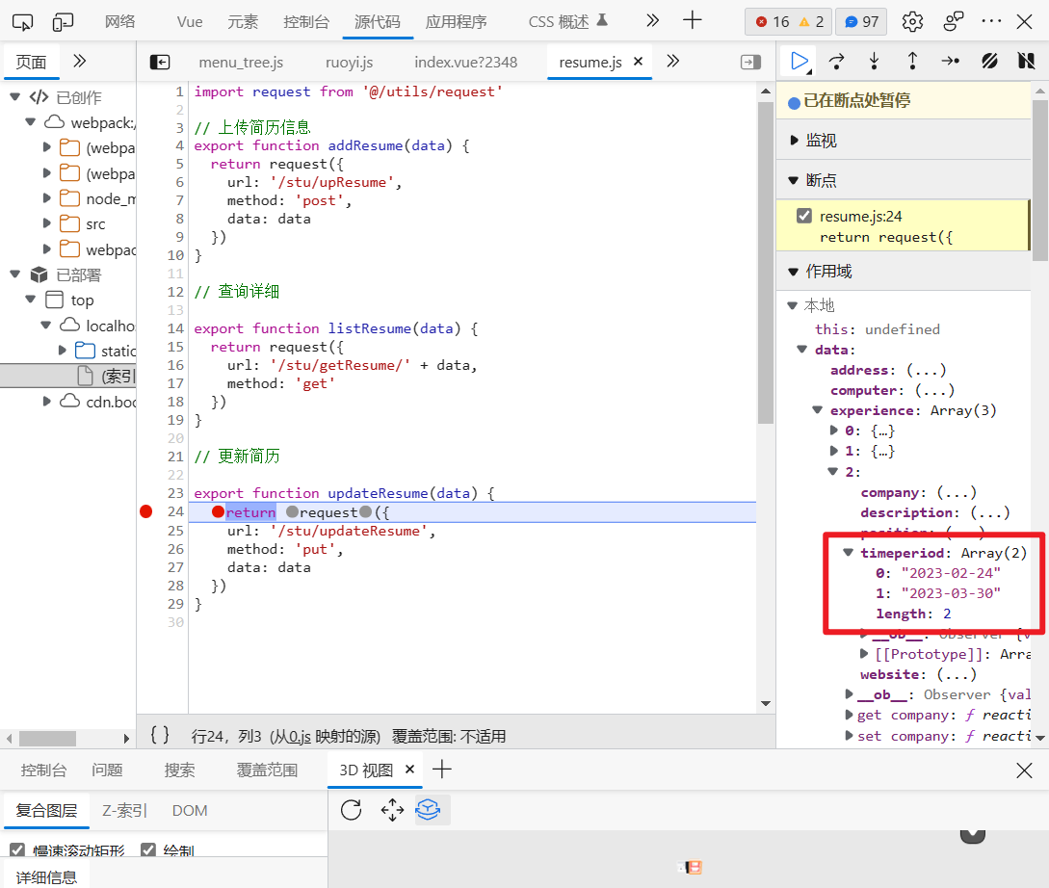Click the Step over debugger icon
The width and height of the screenshot is (1049, 888).
click(836, 61)
